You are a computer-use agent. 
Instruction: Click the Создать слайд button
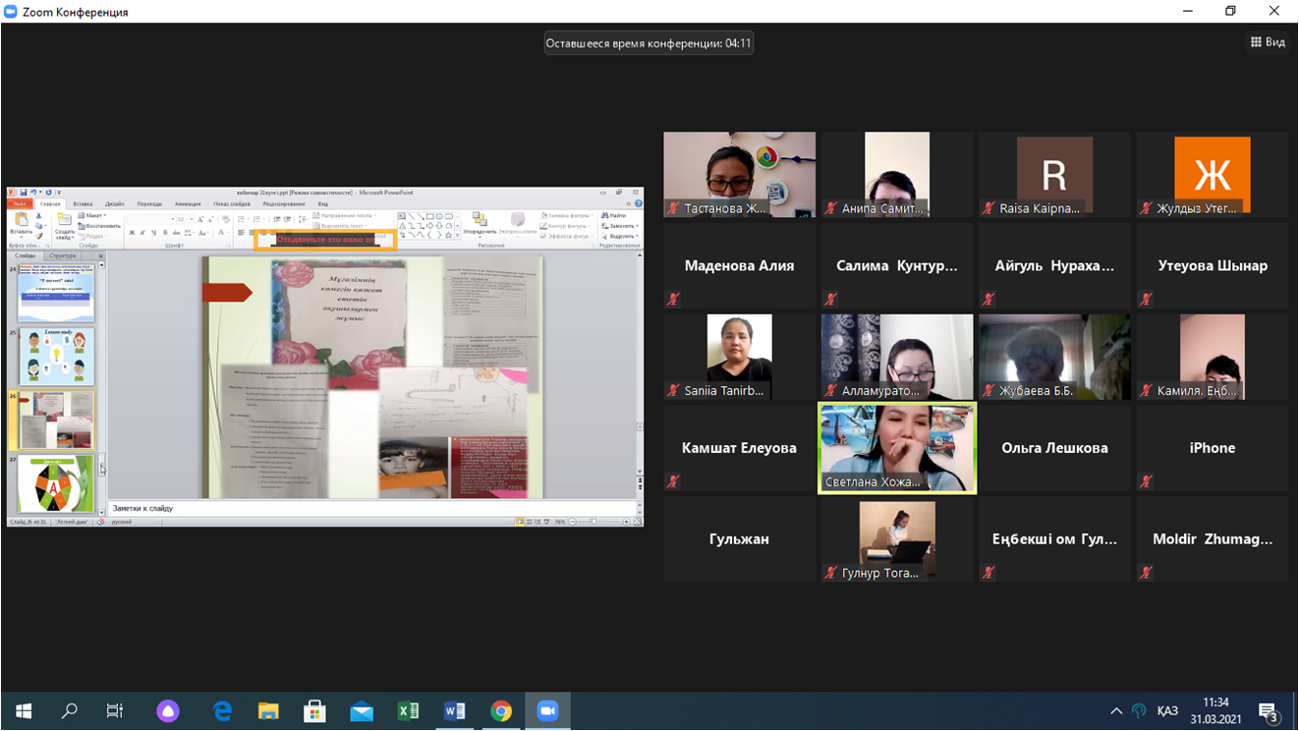point(64,226)
